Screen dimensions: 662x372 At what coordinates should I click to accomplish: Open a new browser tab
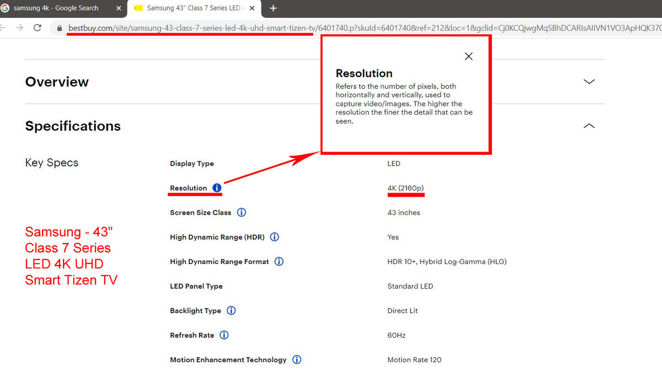273,8
